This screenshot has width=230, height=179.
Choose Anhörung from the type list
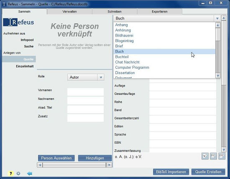click(x=164, y=30)
